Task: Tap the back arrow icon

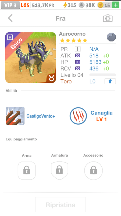Action: coord(10,18)
